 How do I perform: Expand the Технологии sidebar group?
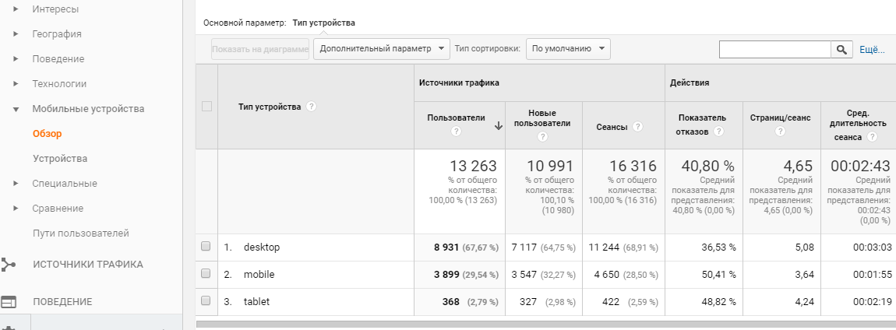[x=16, y=84]
